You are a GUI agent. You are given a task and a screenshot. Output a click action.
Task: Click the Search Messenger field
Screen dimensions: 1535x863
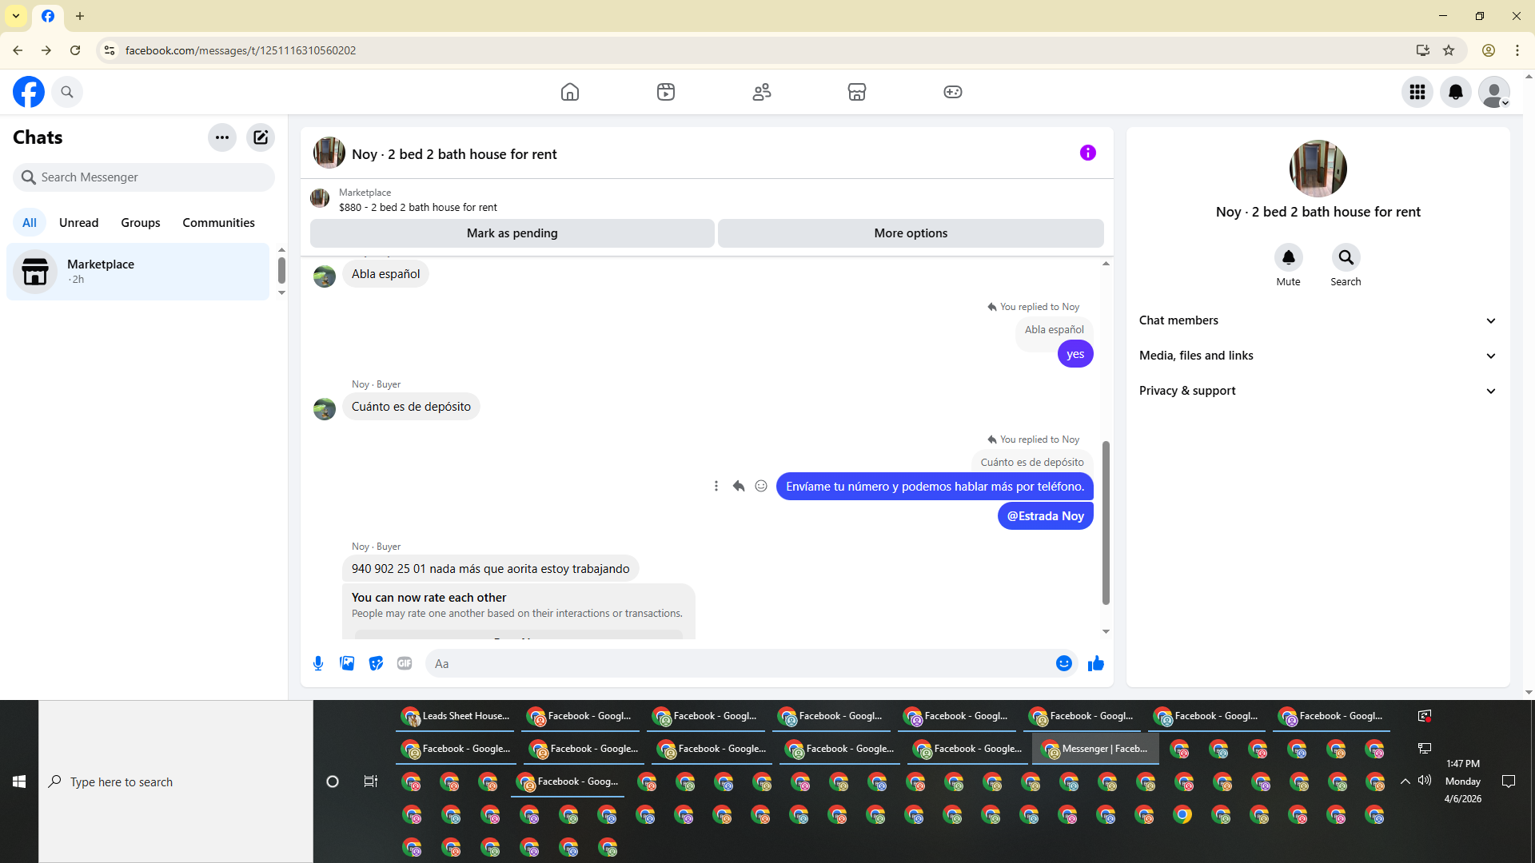tap(144, 177)
